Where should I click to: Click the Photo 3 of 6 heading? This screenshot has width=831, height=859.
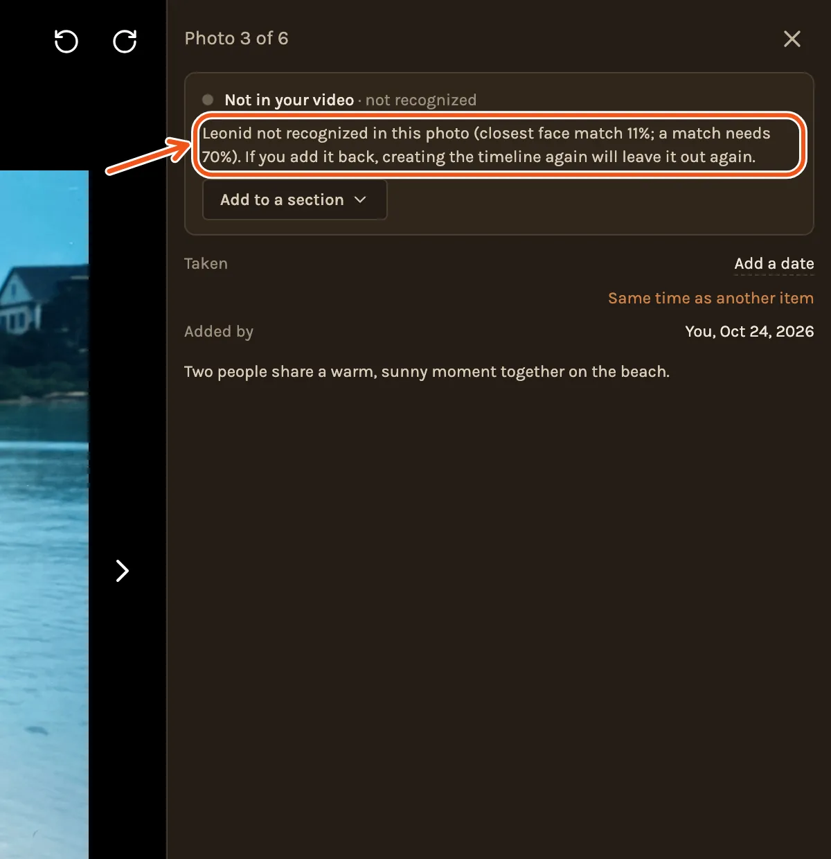click(236, 39)
